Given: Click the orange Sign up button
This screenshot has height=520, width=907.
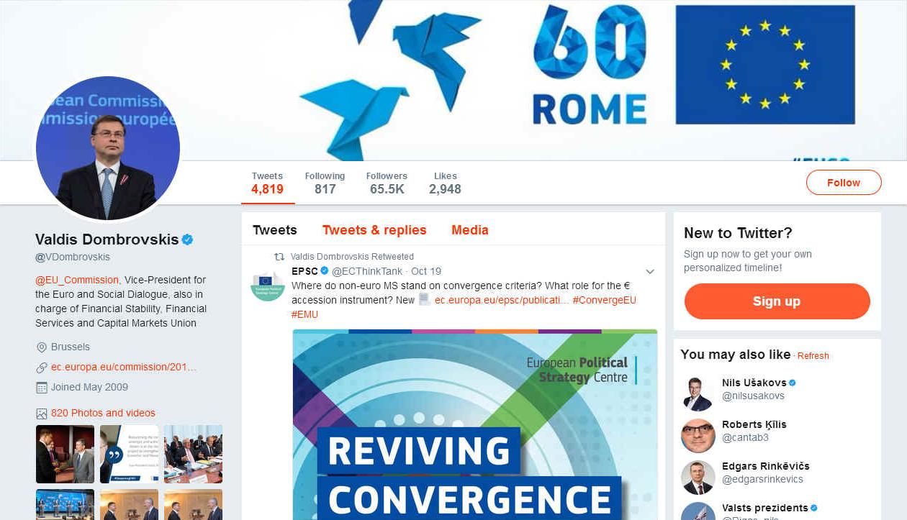Looking at the screenshot, I should [777, 301].
